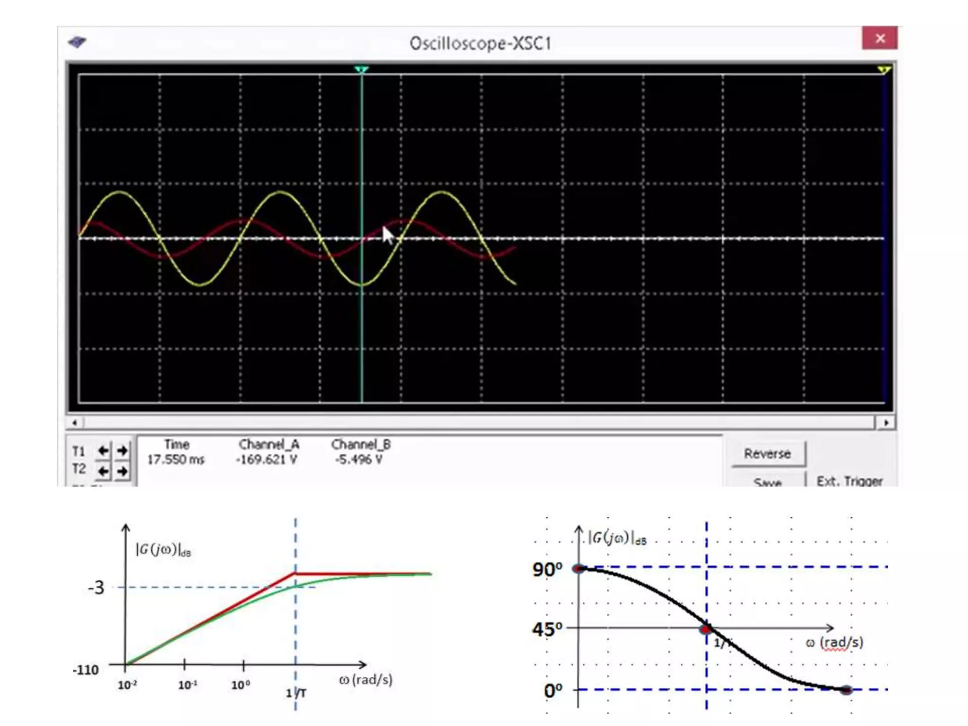Move T1 cursor left with arrow
The height and width of the screenshot is (726, 968).
[x=103, y=450]
